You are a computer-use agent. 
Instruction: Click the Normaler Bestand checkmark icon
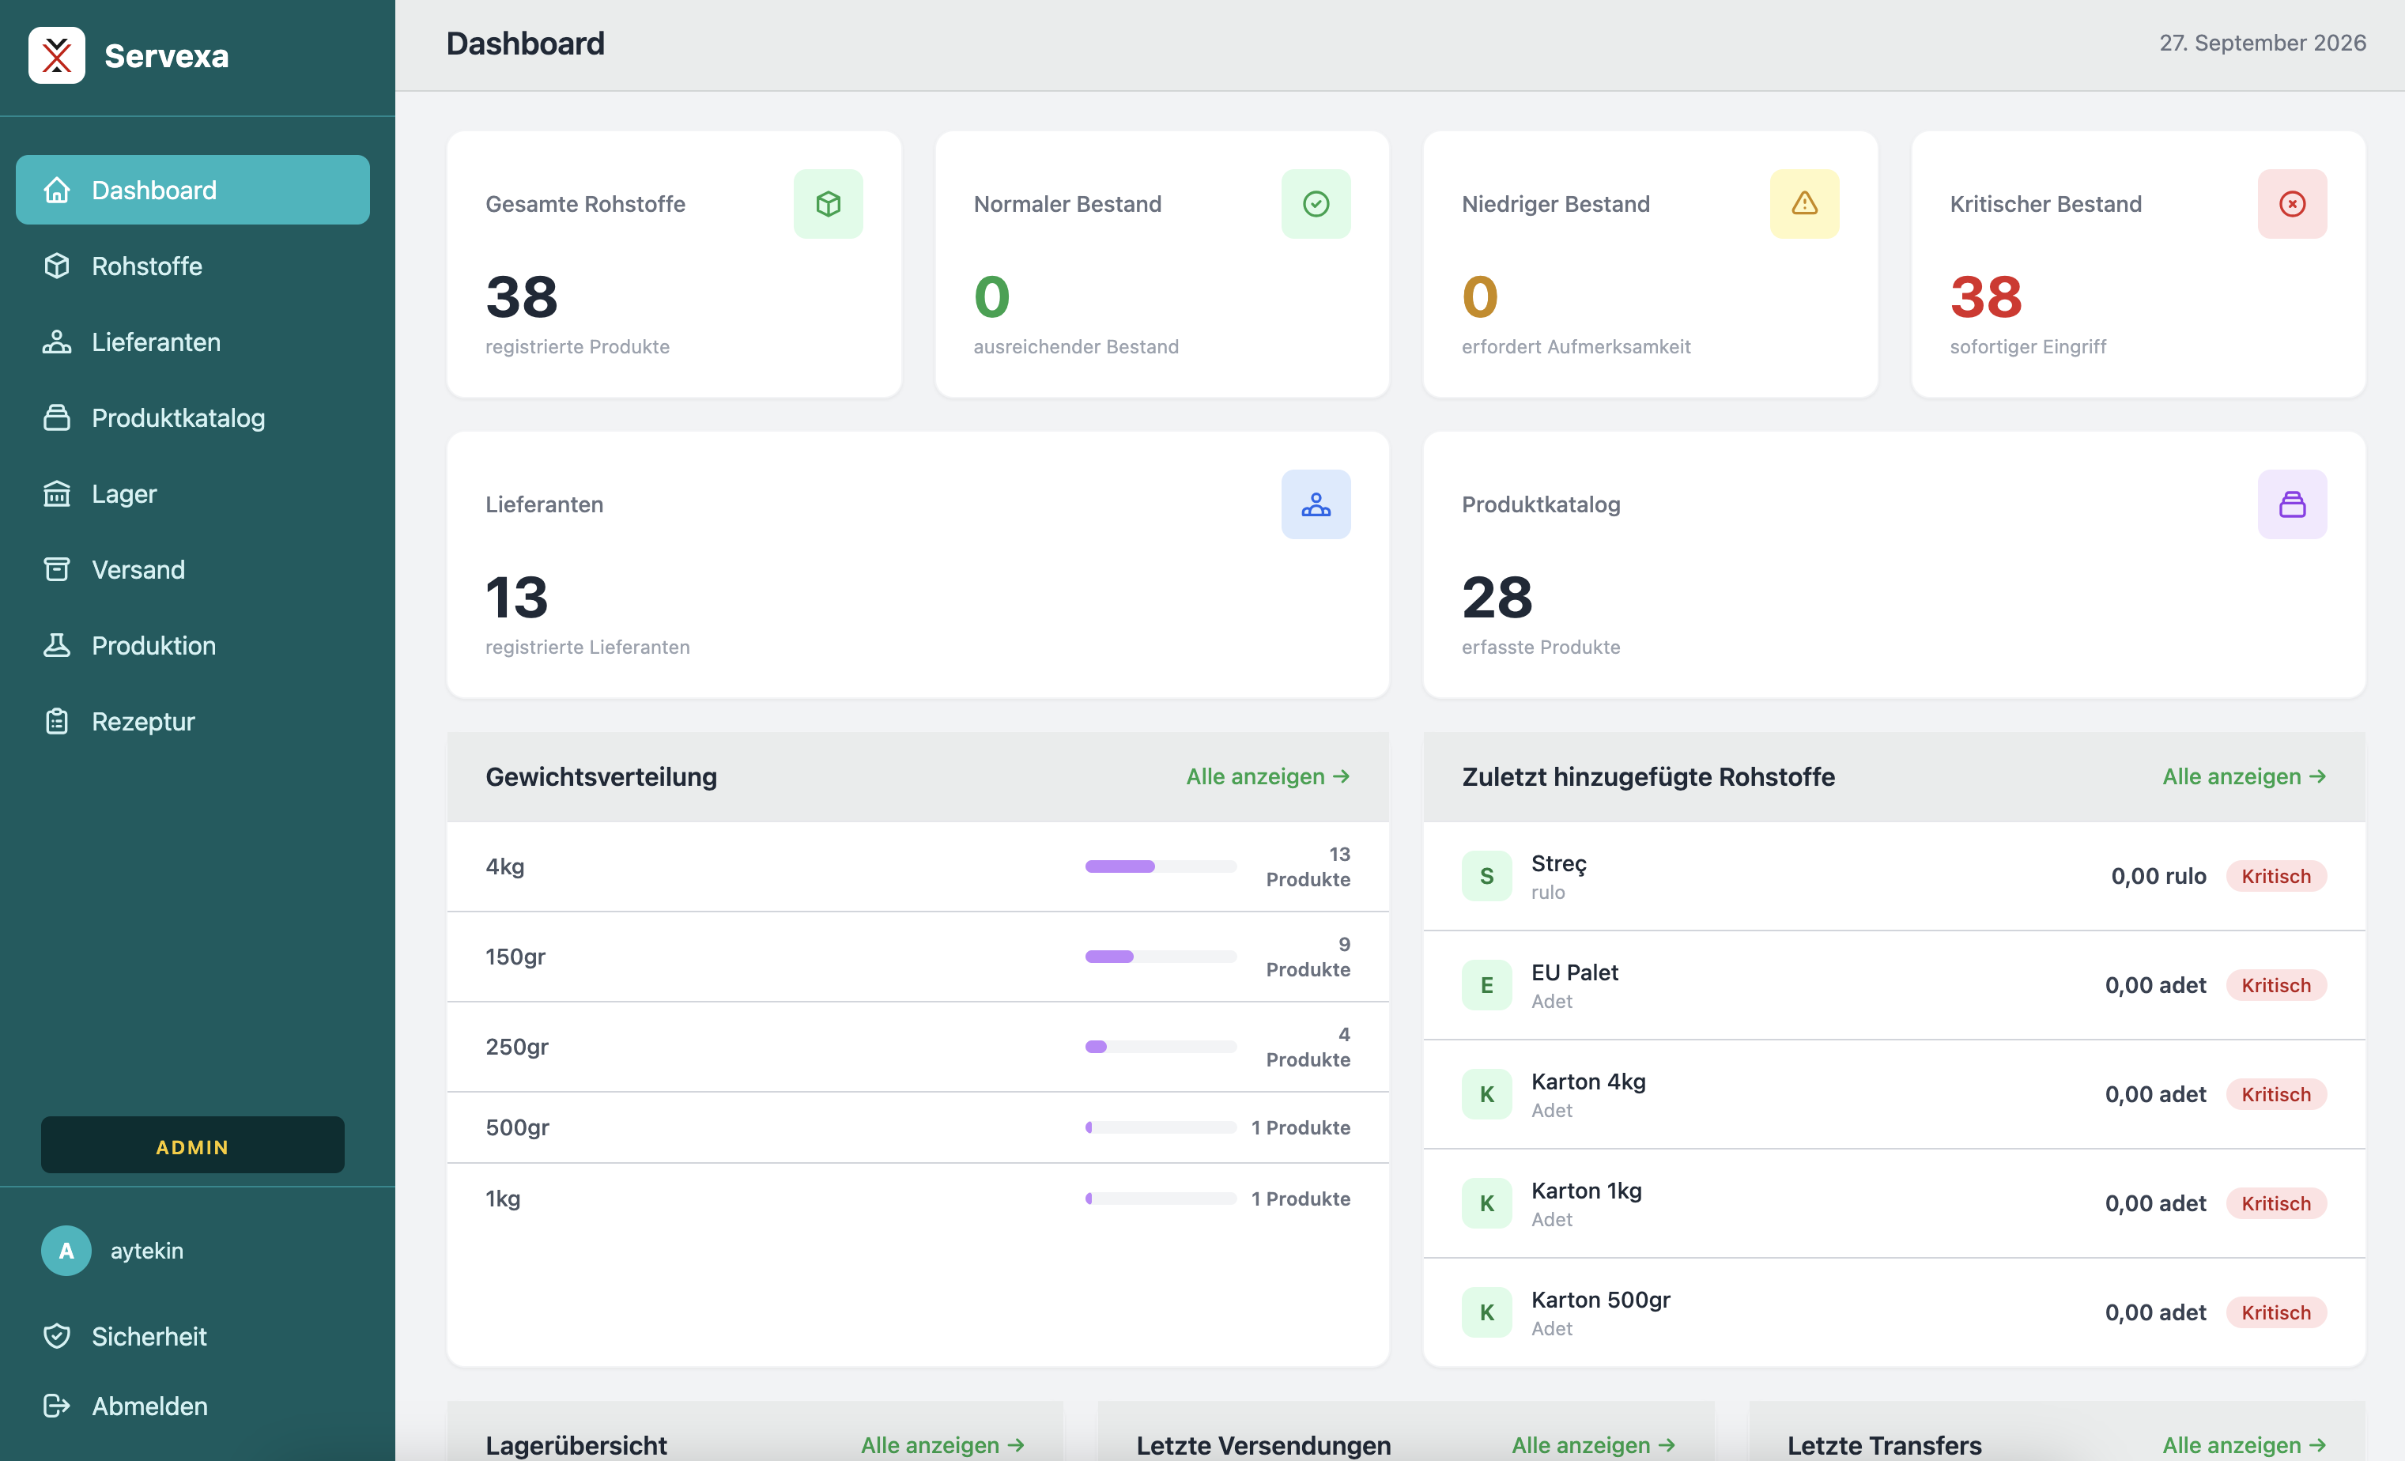1316,204
